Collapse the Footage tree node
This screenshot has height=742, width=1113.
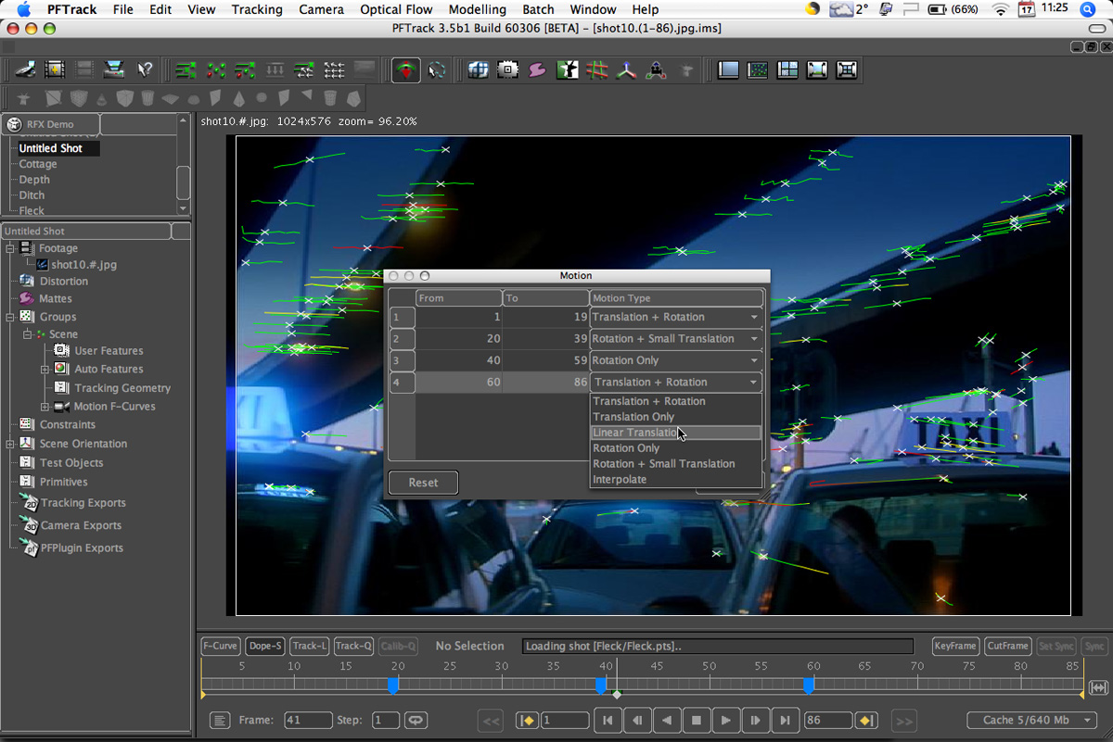[9, 248]
